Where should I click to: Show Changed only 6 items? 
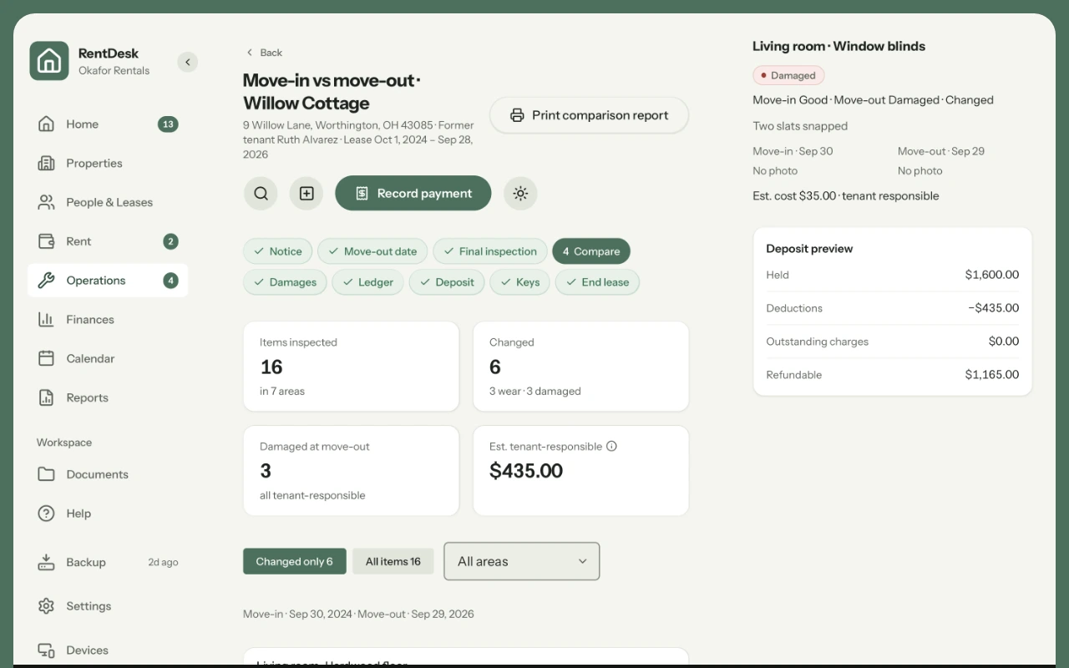(x=294, y=561)
